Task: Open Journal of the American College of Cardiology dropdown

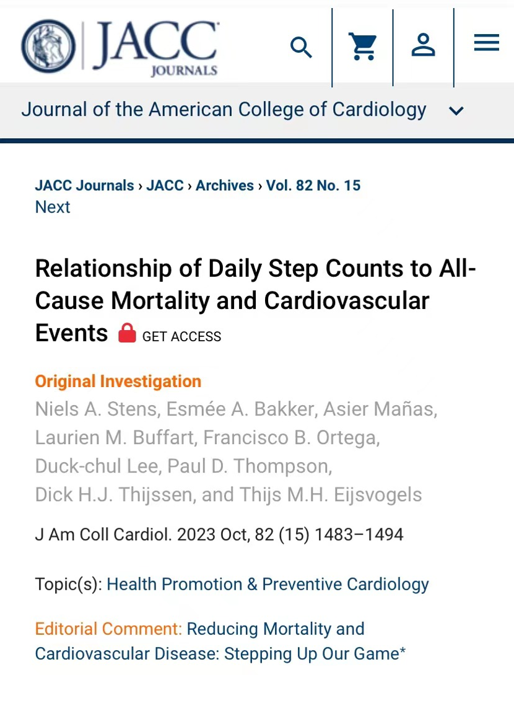Action: [x=224, y=110]
